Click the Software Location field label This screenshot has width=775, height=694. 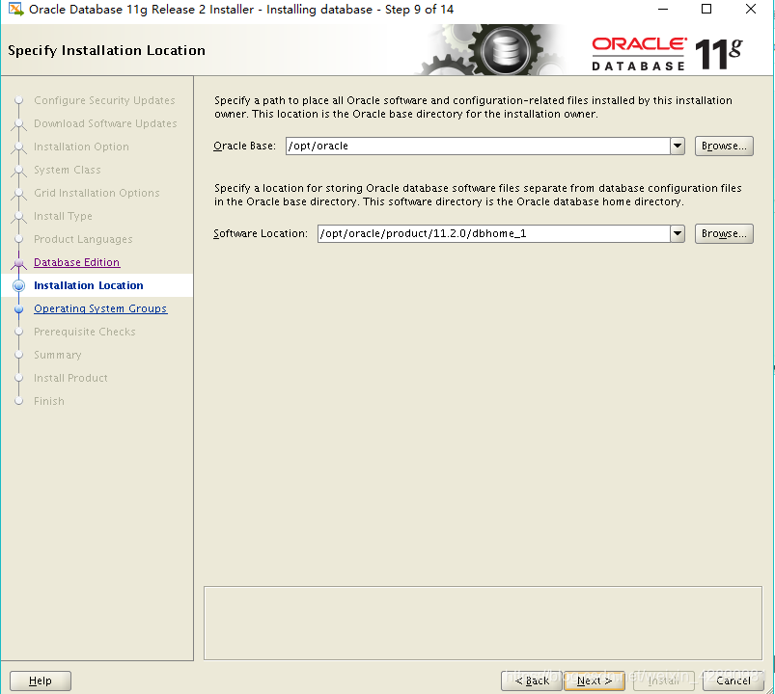tap(261, 233)
